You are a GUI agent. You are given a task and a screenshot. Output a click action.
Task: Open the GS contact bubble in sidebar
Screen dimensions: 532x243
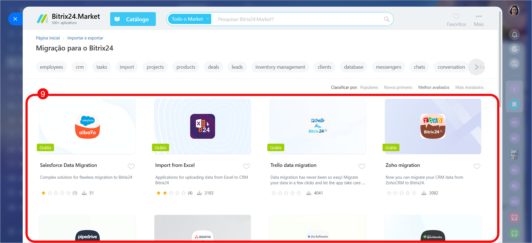[514, 202]
